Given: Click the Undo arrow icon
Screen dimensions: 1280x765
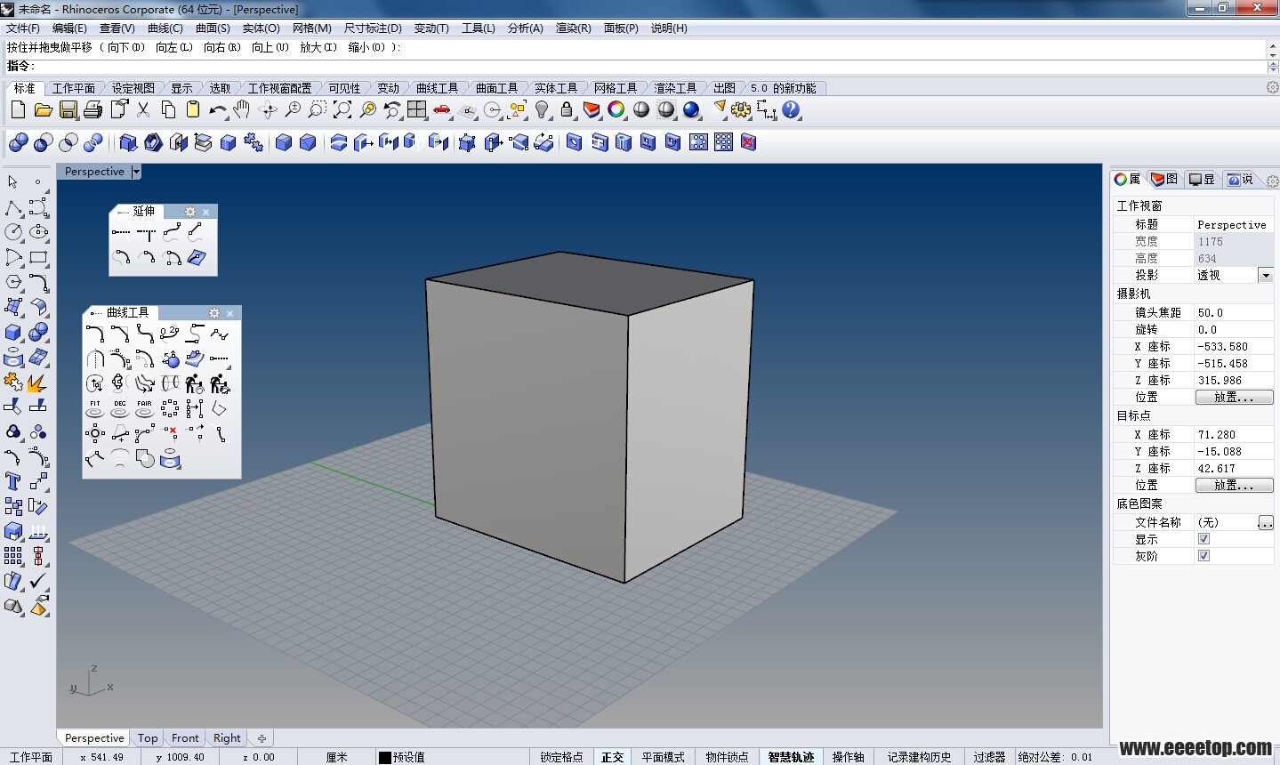Looking at the screenshot, I should click(218, 110).
